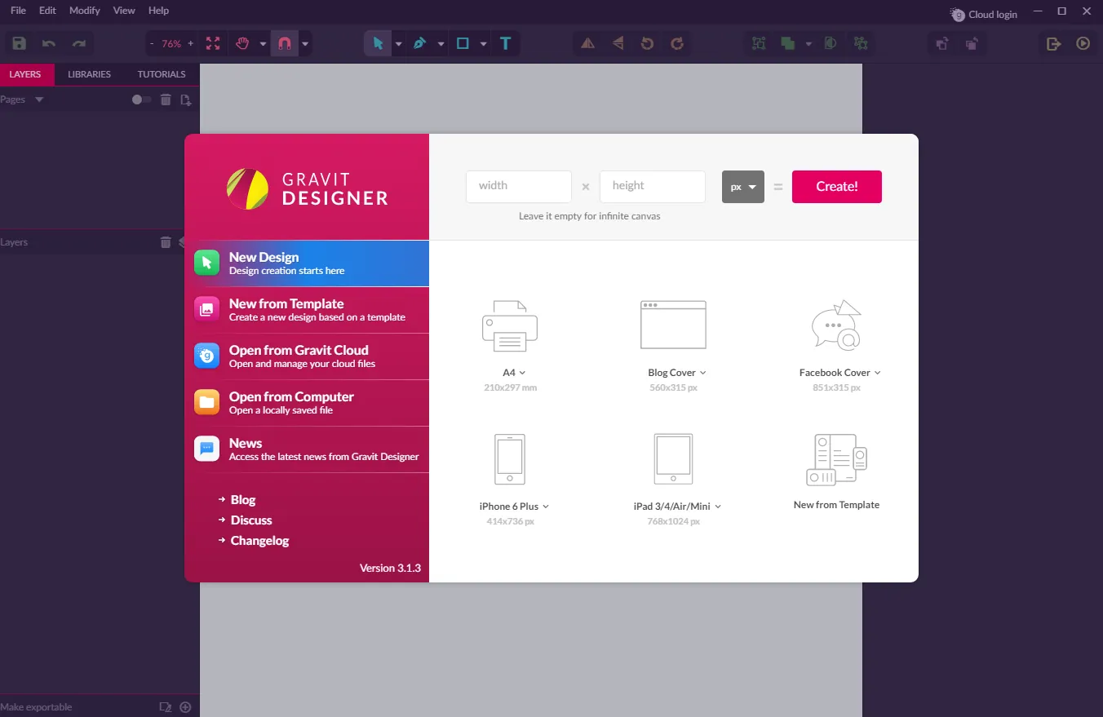1103x717 pixels.
Task: Toggle the Pages panel switch
Action: (141, 100)
